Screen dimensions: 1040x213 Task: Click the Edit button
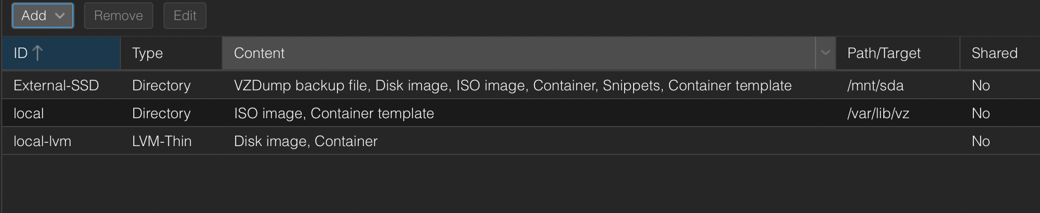pos(185,16)
